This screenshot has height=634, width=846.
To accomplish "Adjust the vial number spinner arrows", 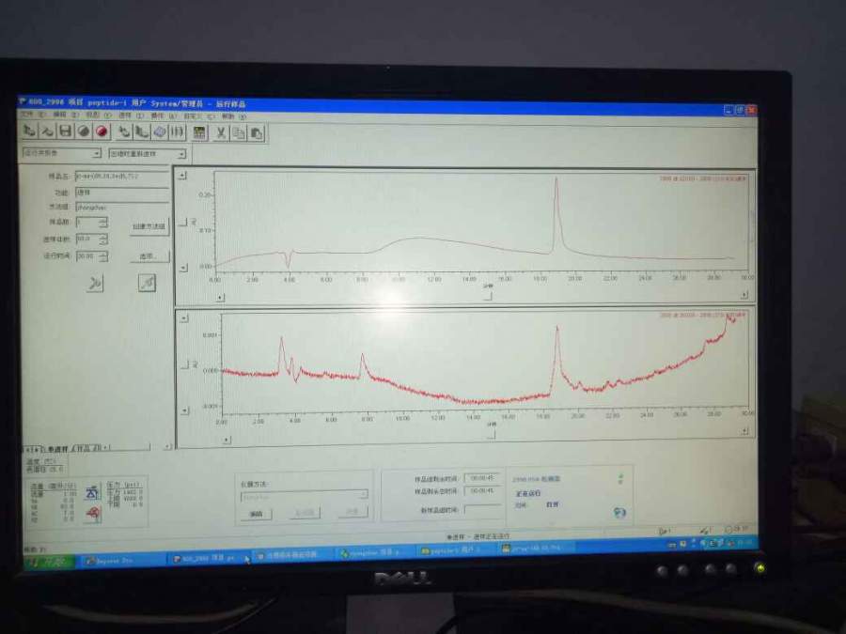I will pos(103,223).
